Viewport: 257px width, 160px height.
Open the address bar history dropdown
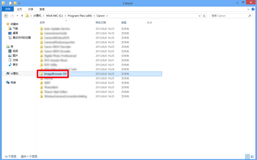coord(199,16)
